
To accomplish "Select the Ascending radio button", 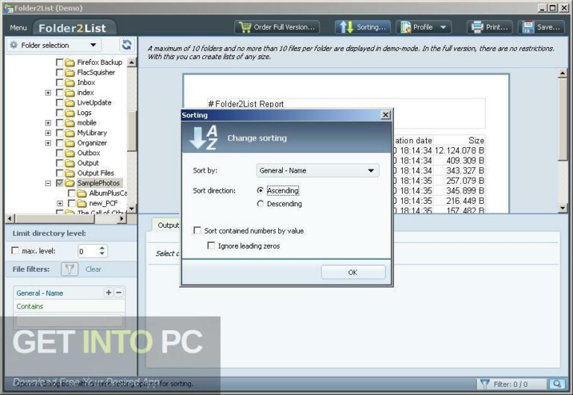I will pos(260,190).
